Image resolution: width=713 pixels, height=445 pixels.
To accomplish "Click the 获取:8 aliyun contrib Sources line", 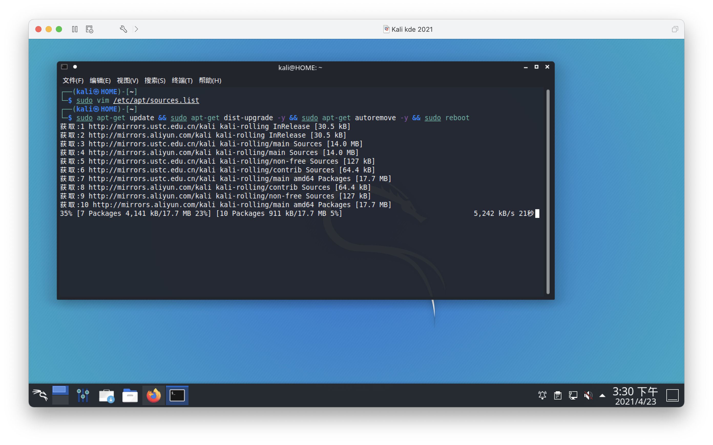I will 215,187.
